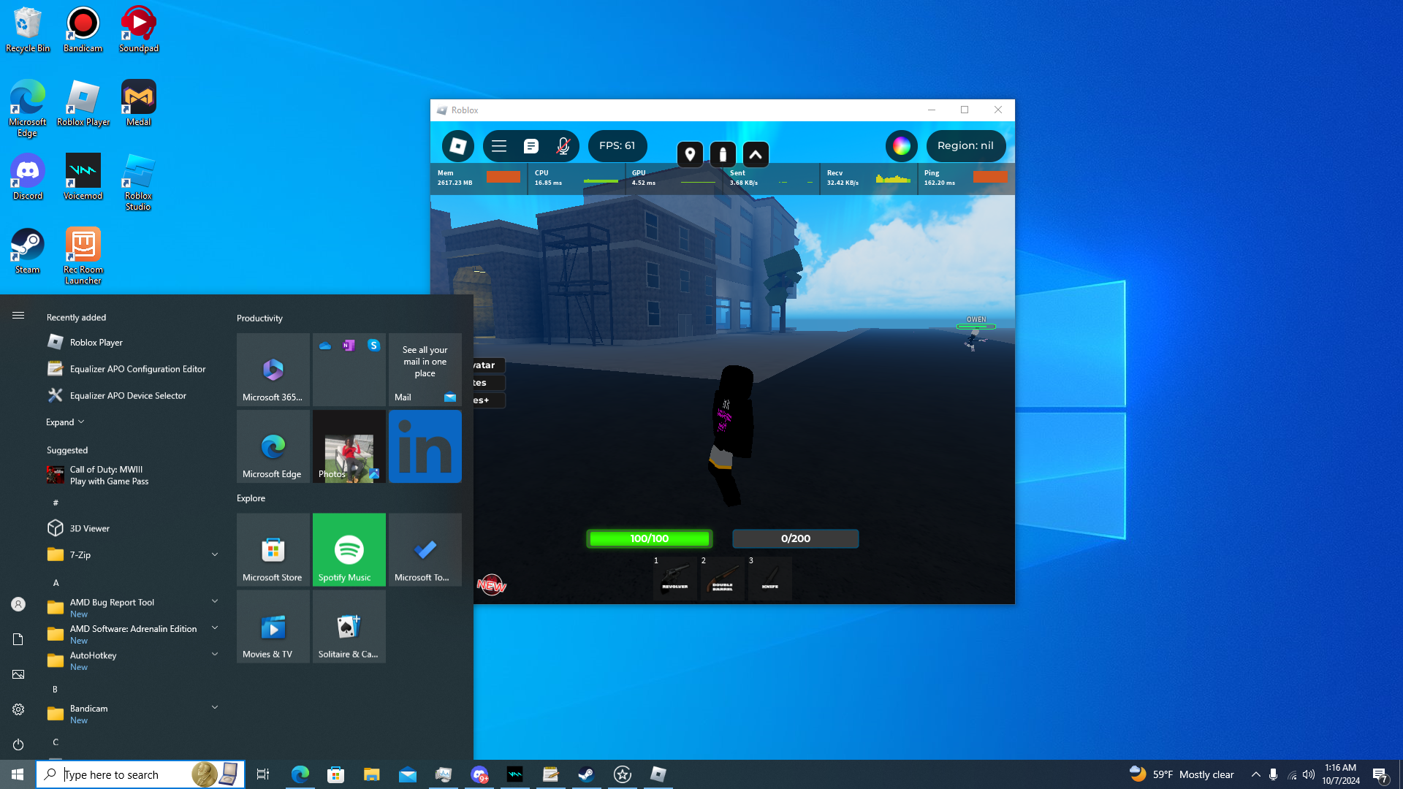Open the Roblox chat window
This screenshot has width=1403, height=789.
531,146
